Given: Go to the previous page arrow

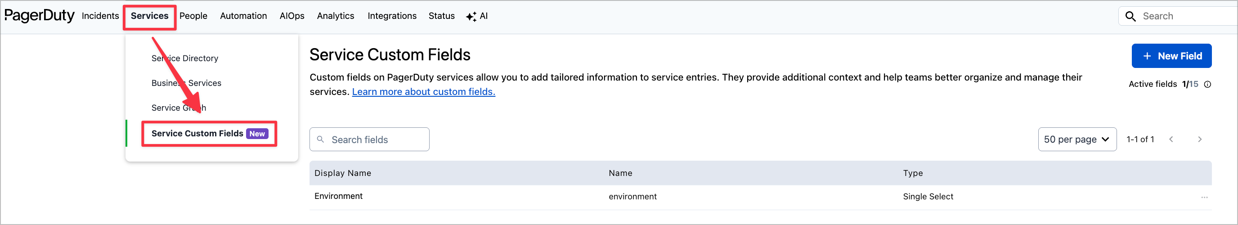Looking at the screenshot, I should 1171,139.
